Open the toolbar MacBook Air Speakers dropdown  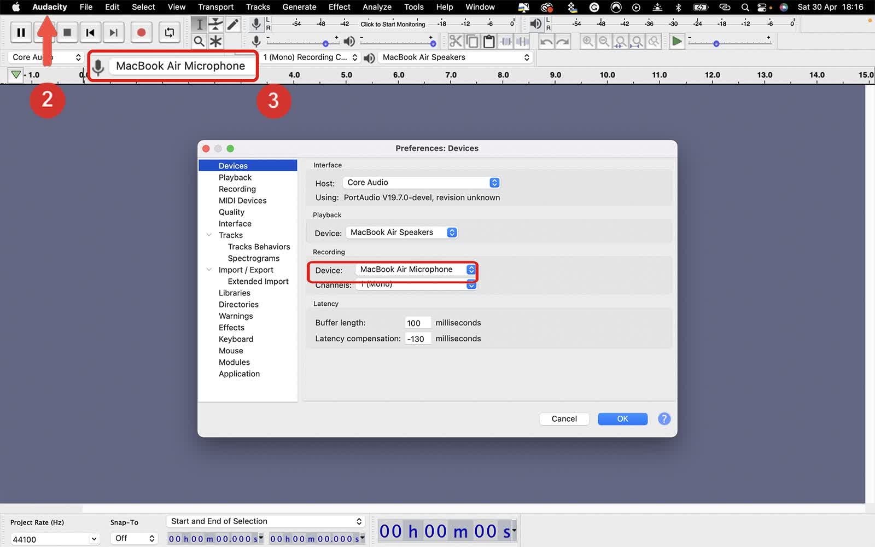(455, 57)
